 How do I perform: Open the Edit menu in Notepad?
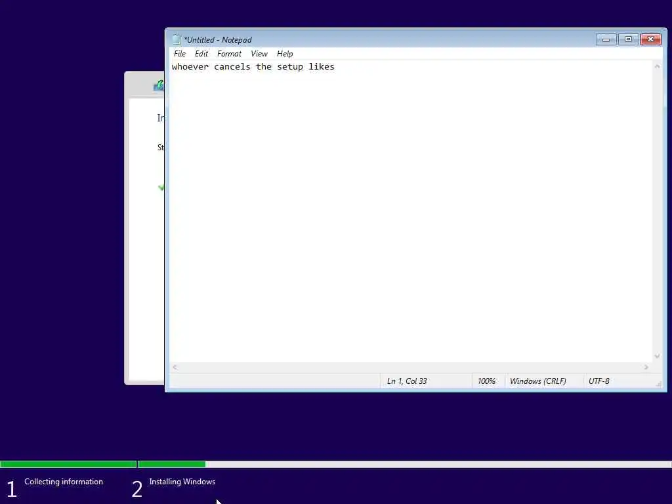pos(201,54)
